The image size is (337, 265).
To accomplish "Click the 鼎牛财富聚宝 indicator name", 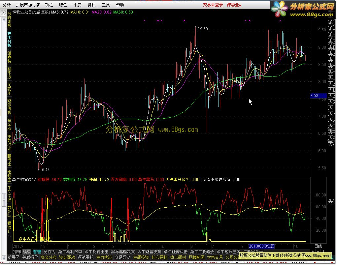I will [x=24, y=179].
